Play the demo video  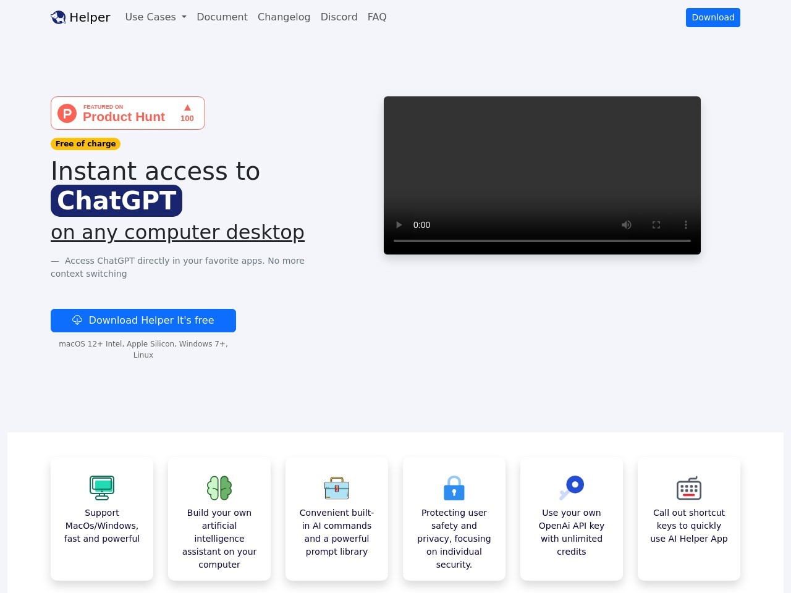tap(399, 225)
